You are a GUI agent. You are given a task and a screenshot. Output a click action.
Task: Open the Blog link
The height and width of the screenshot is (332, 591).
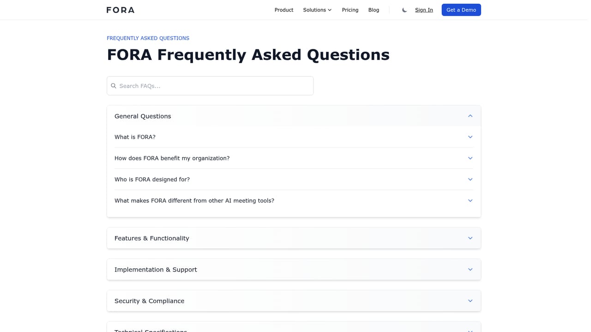[x=374, y=10]
